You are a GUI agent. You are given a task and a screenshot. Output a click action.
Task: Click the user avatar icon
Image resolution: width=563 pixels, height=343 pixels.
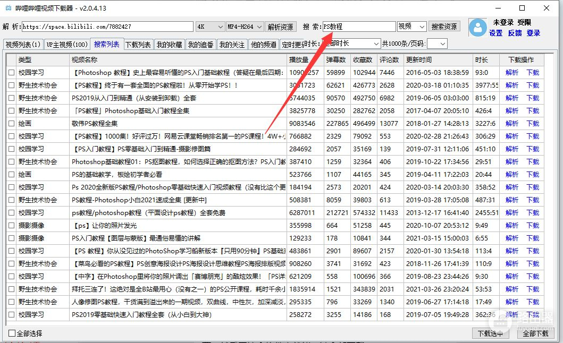tap(478, 27)
